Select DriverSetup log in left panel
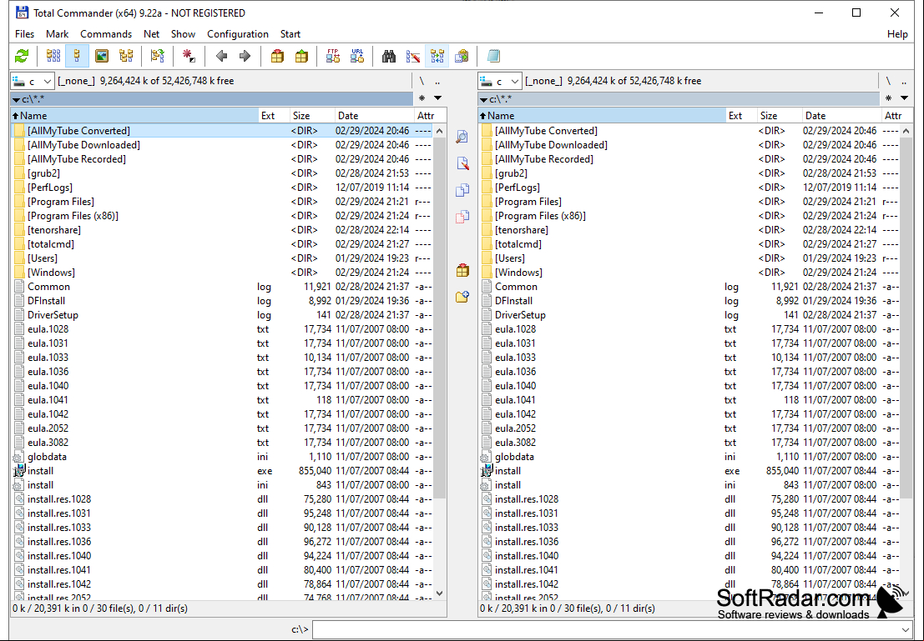 [x=221, y=315]
